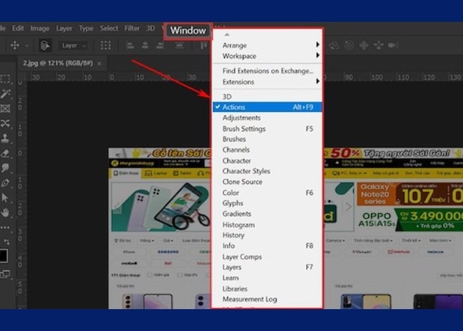Select the Path Selection arrow tool

click(x=5, y=197)
